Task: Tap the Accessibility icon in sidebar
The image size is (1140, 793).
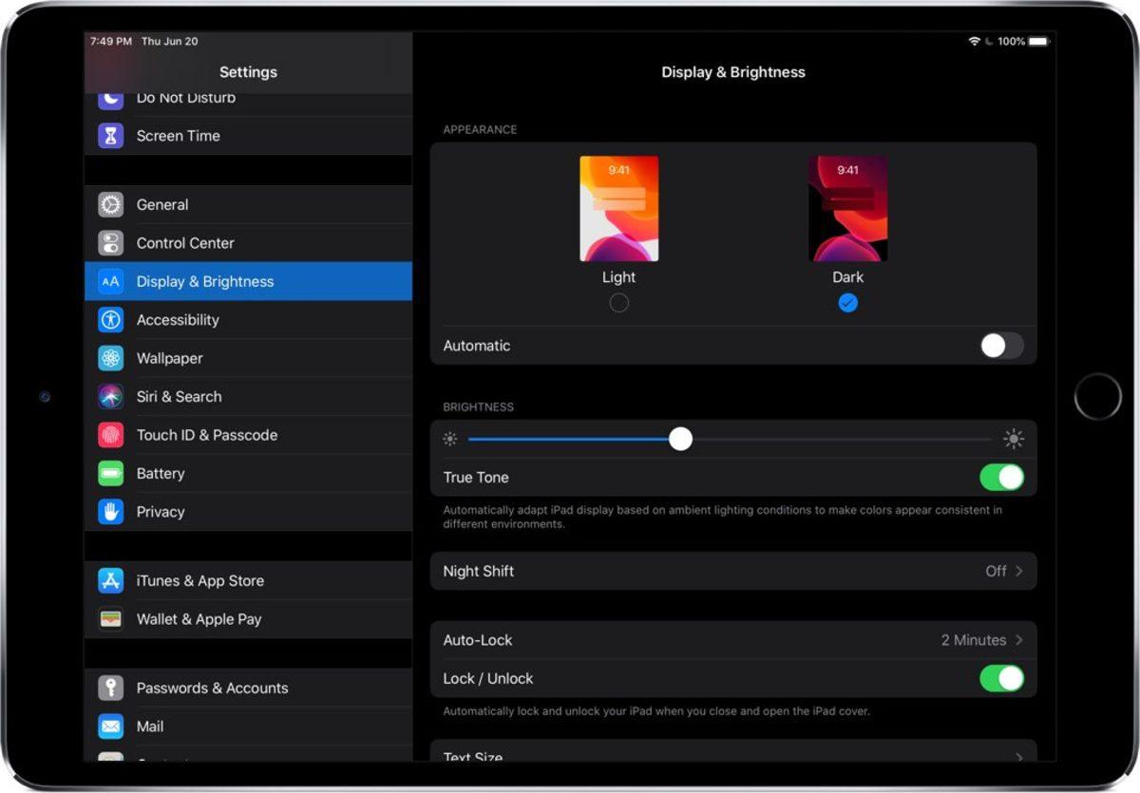Action: pyautogui.click(x=111, y=320)
